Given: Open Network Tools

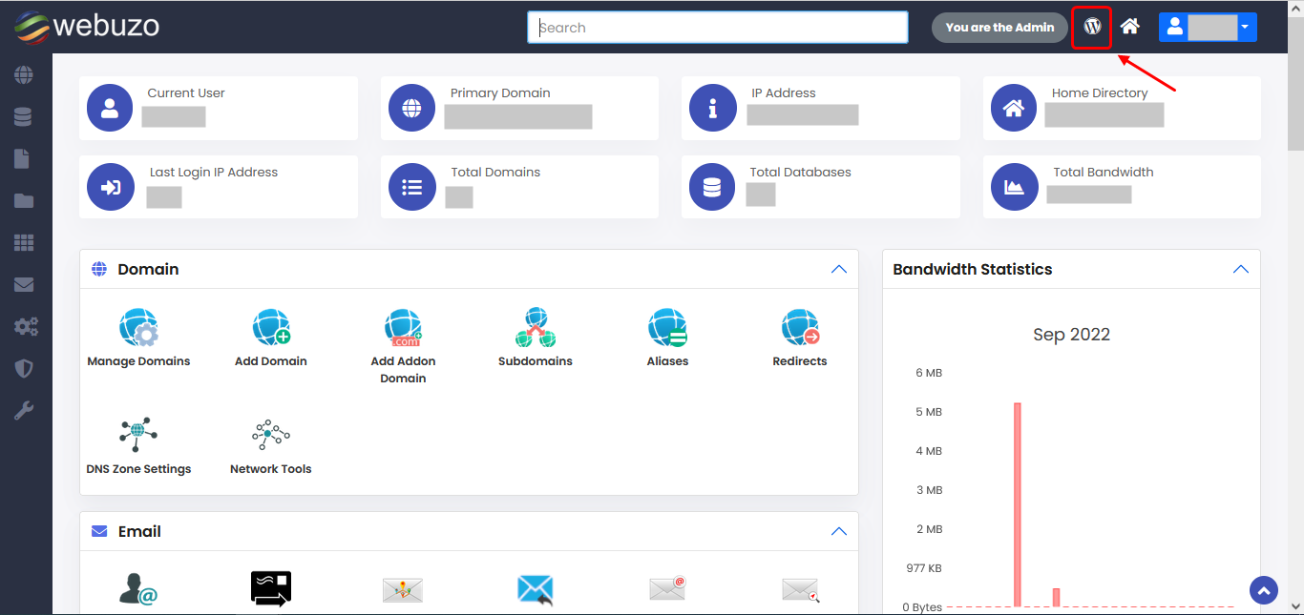Looking at the screenshot, I should pos(271,445).
